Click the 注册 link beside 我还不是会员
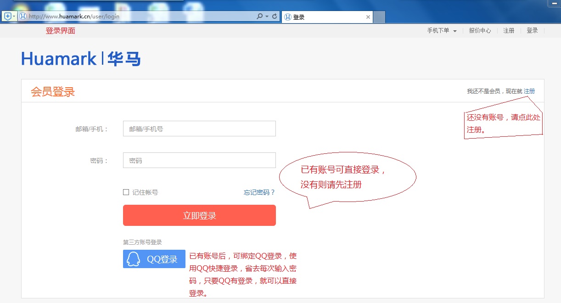Image resolution: width=561 pixels, height=303 pixels. [x=529, y=91]
